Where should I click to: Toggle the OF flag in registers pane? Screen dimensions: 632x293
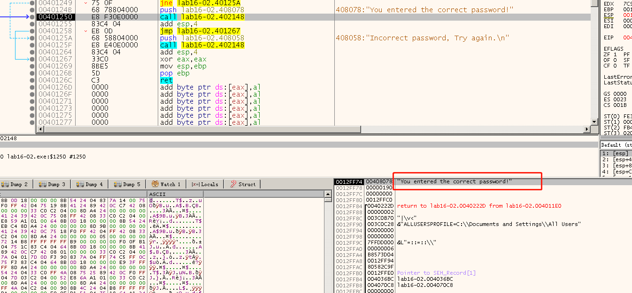[606, 60]
